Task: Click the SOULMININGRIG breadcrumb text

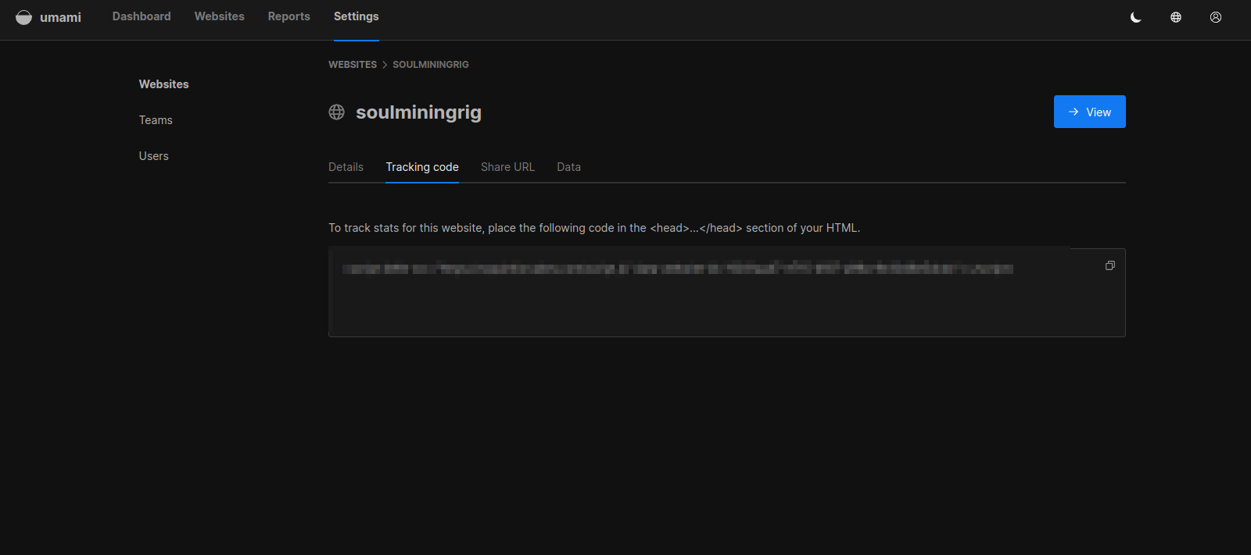Action: click(431, 65)
